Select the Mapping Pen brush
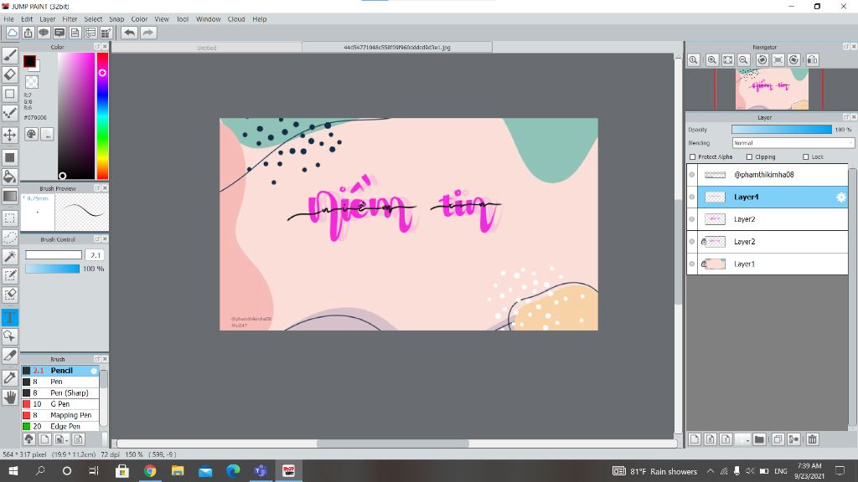Viewport: 858px width, 482px height. pyautogui.click(x=60, y=415)
